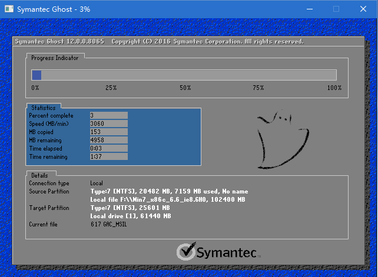Click the Symantec Ghost title bar app icon
The height and width of the screenshot is (277, 378).
[x=9, y=9]
